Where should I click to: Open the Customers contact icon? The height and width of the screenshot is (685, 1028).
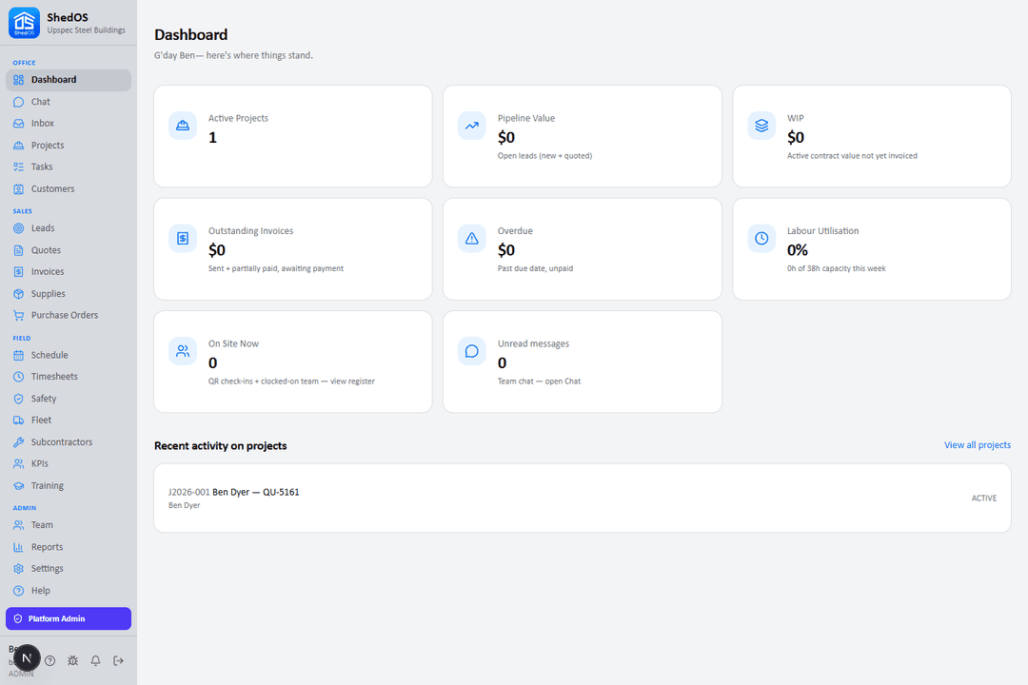(18, 188)
